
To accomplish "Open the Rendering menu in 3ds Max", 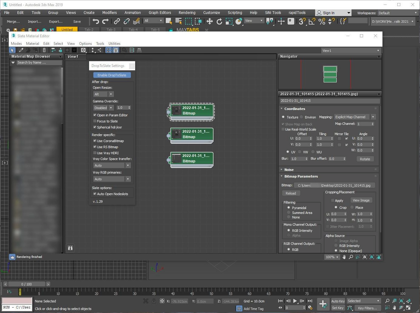I will point(187,12).
